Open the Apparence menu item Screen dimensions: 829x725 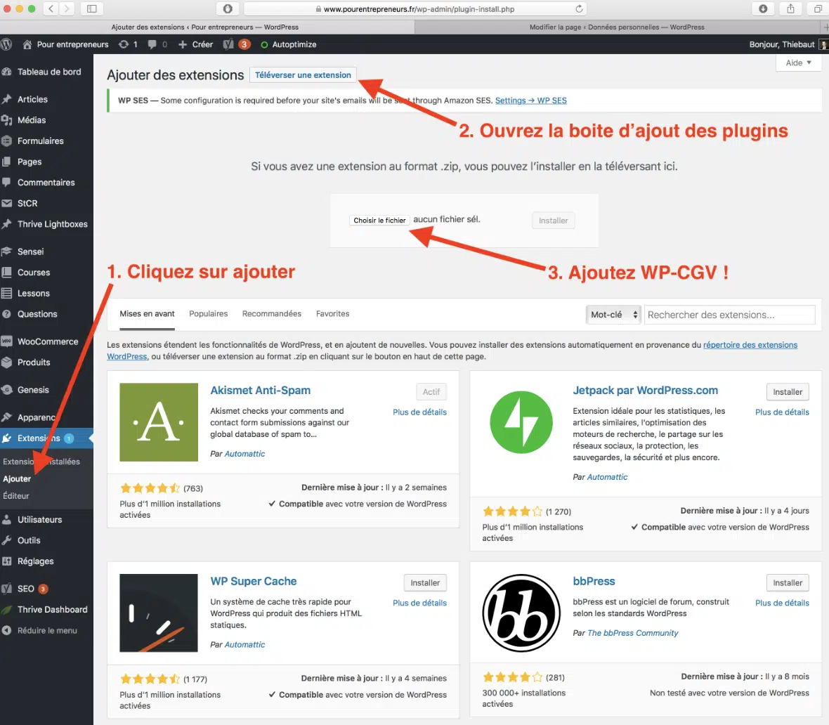click(46, 417)
